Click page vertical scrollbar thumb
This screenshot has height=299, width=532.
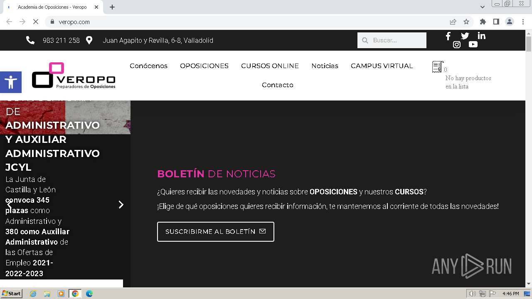pos(529,44)
